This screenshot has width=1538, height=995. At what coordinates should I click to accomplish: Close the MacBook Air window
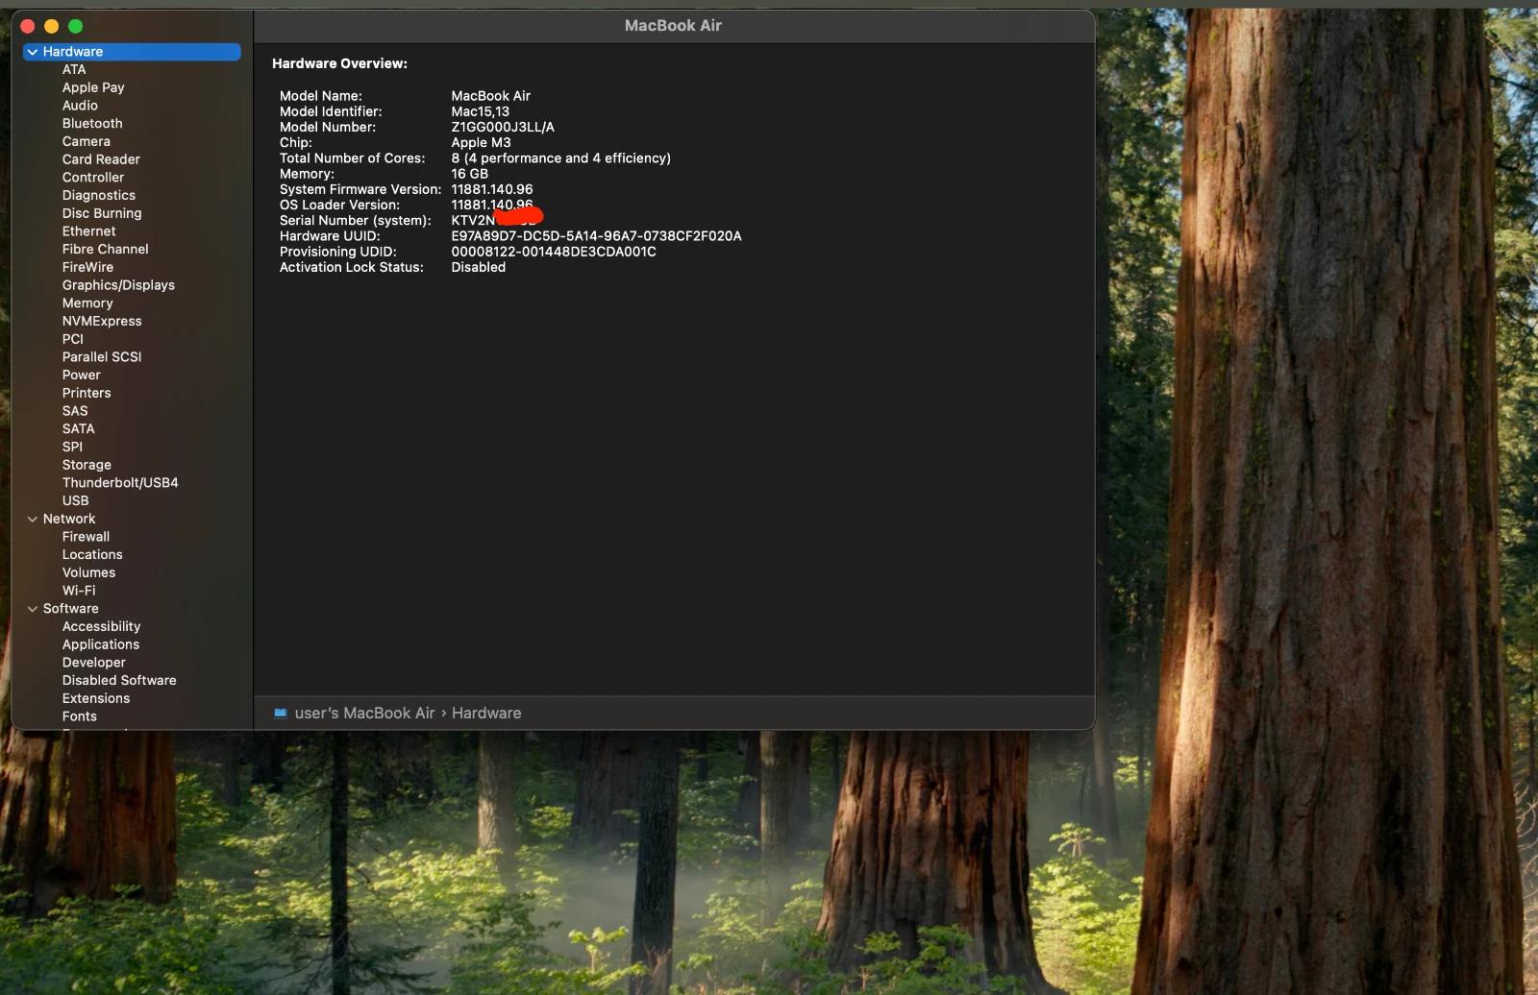(x=28, y=26)
